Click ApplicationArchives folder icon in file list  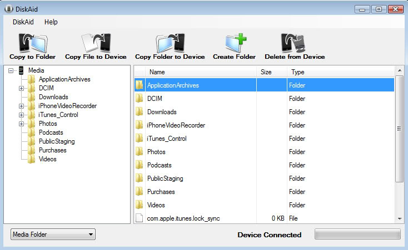tap(139, 85)
